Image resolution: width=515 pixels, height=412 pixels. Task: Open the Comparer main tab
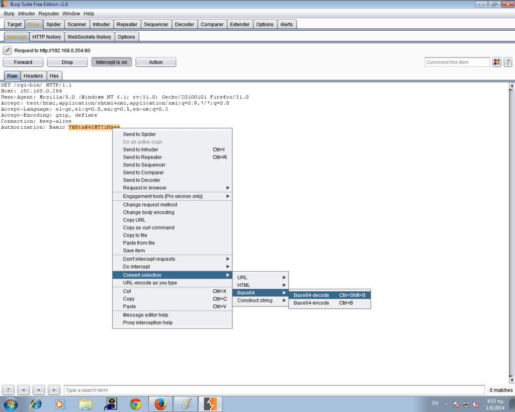coord(212,24)
